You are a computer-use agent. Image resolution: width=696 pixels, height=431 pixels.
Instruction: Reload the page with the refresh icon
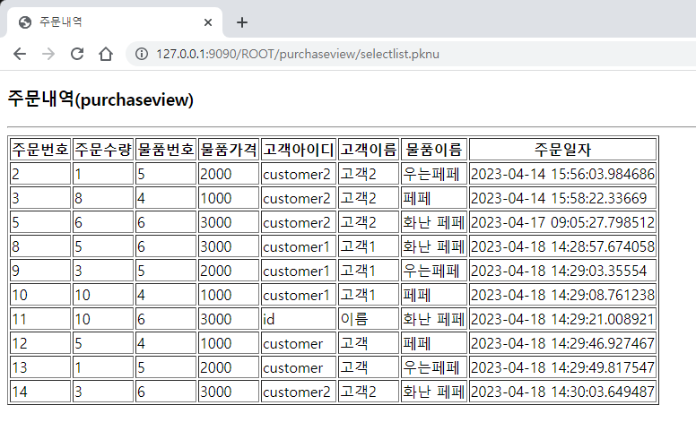point(77,54)
